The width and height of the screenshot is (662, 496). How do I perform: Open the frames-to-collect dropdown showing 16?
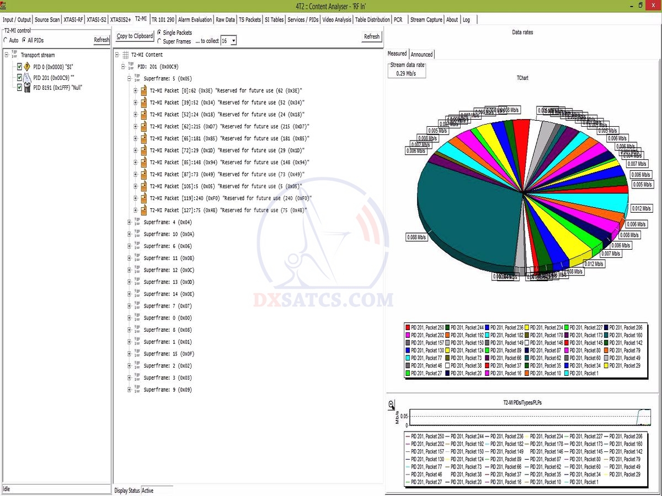(233, 41)
